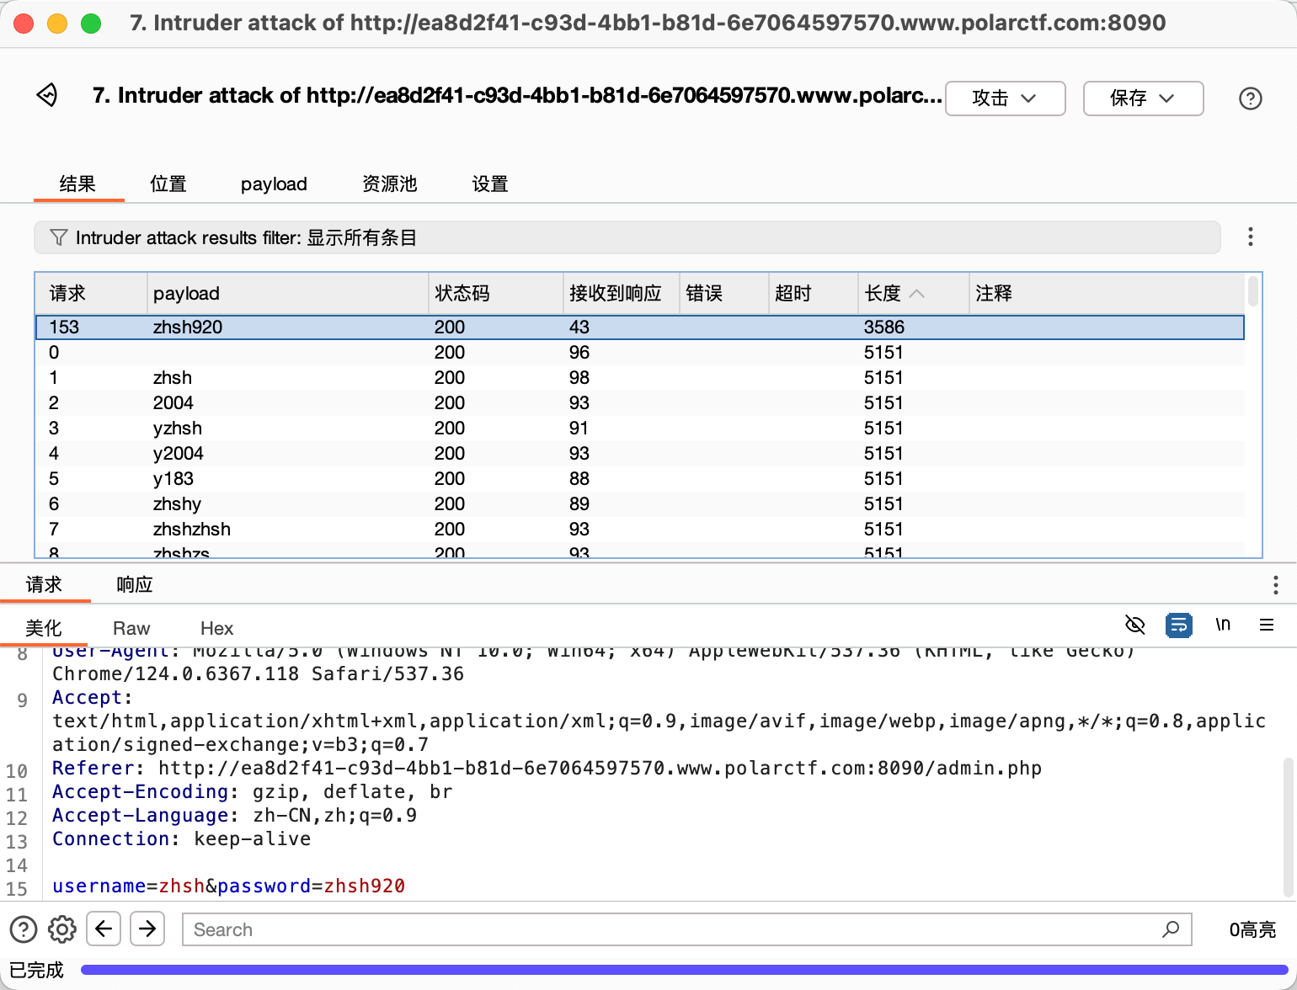Go back with the left arrow button

(104, 929)
